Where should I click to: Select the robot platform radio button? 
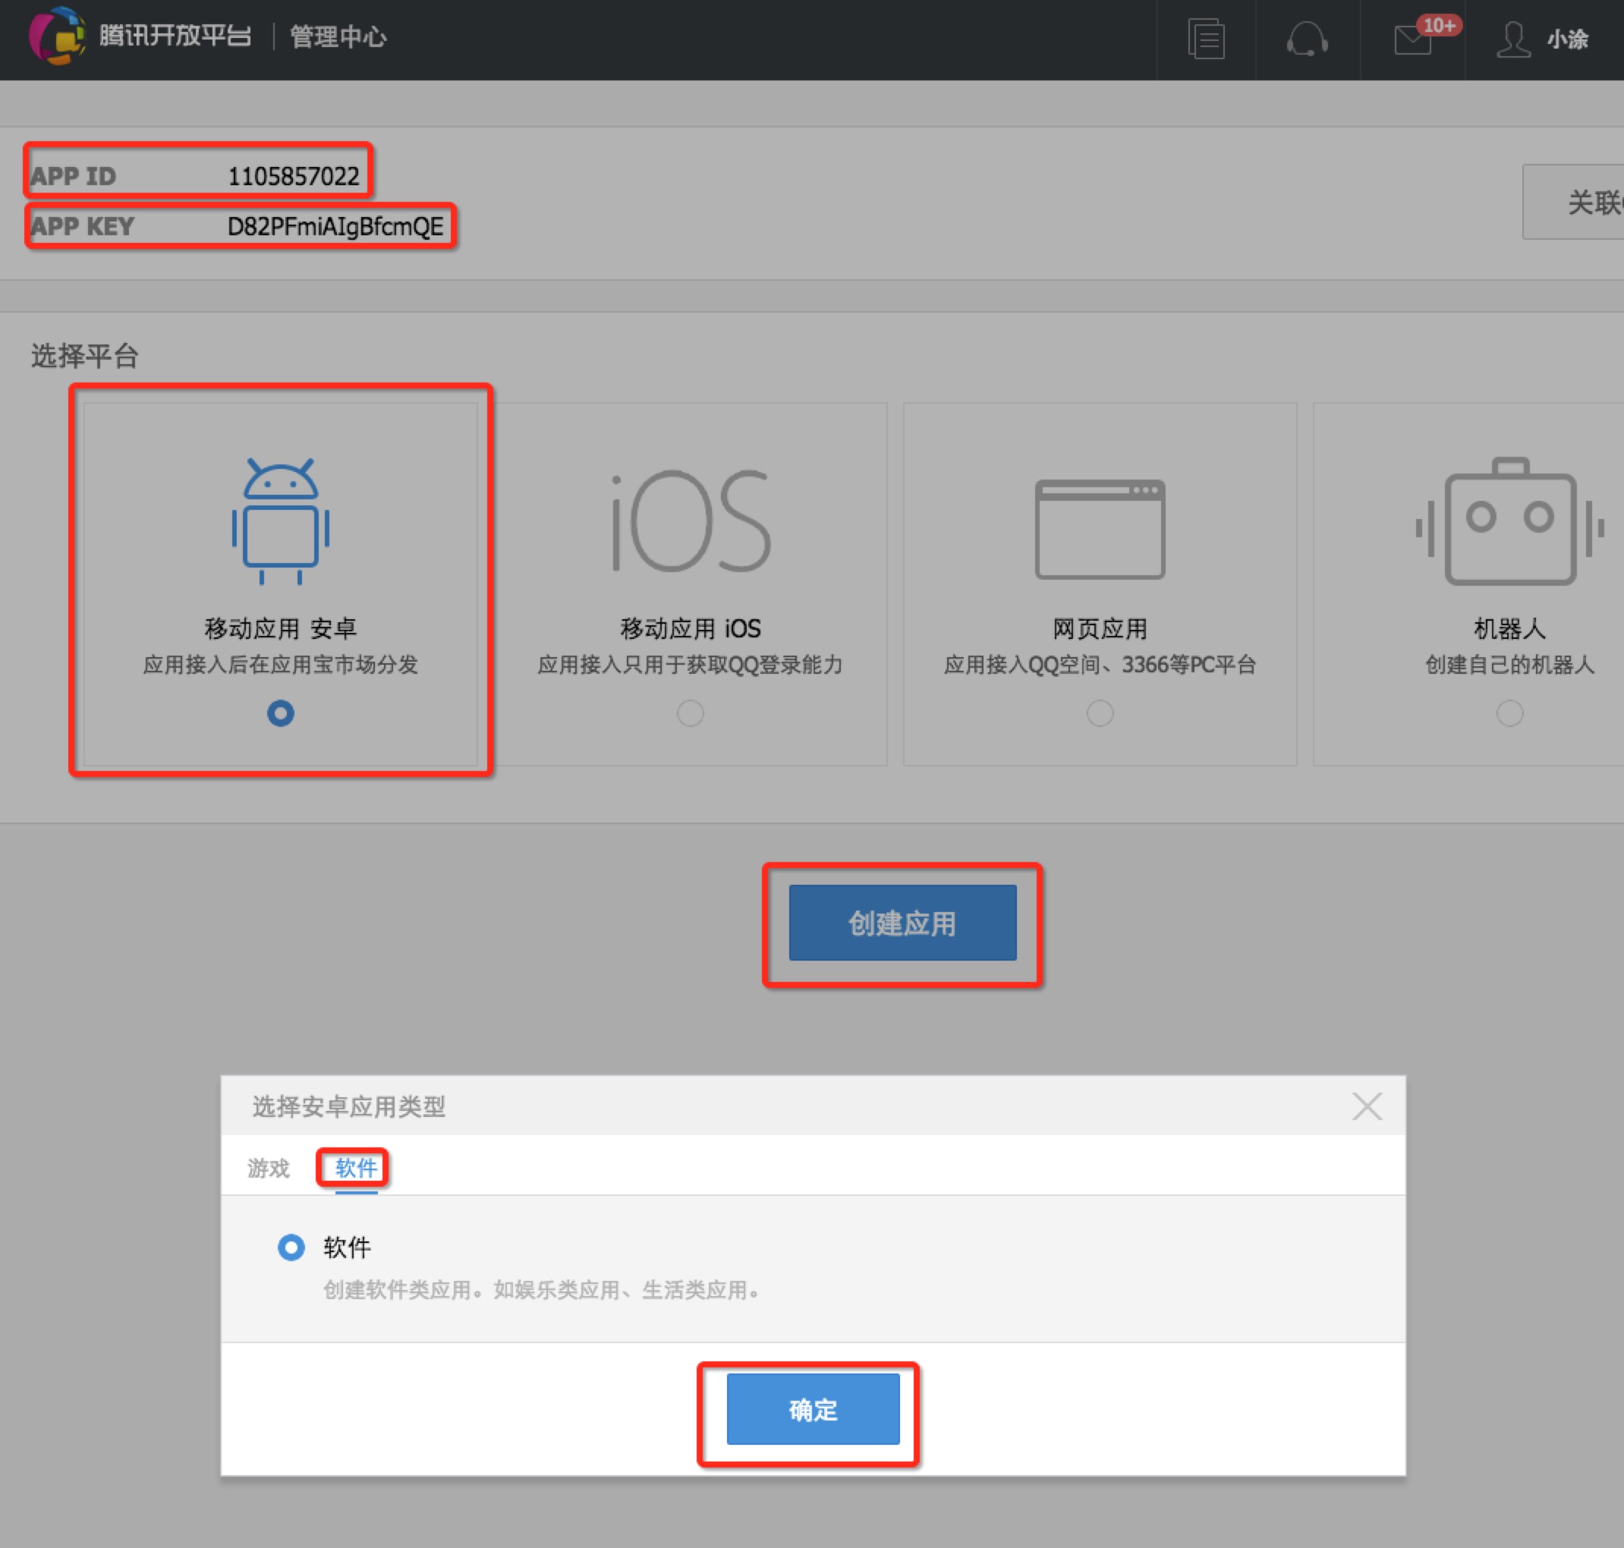pos(1509,713)
